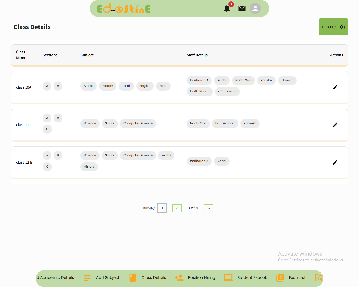Open Add Subject in bottom navigation
359x287 pixels.
point(108,277)
